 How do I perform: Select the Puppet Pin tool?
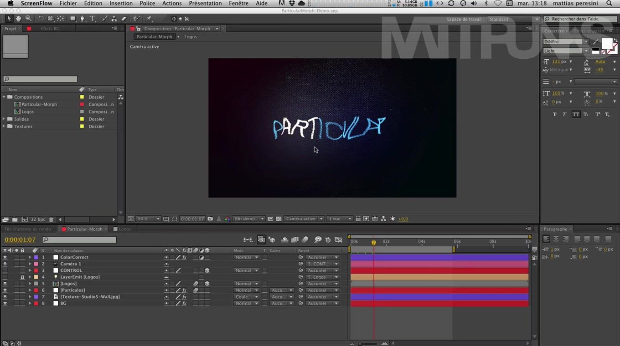click(x=149, y=19)
